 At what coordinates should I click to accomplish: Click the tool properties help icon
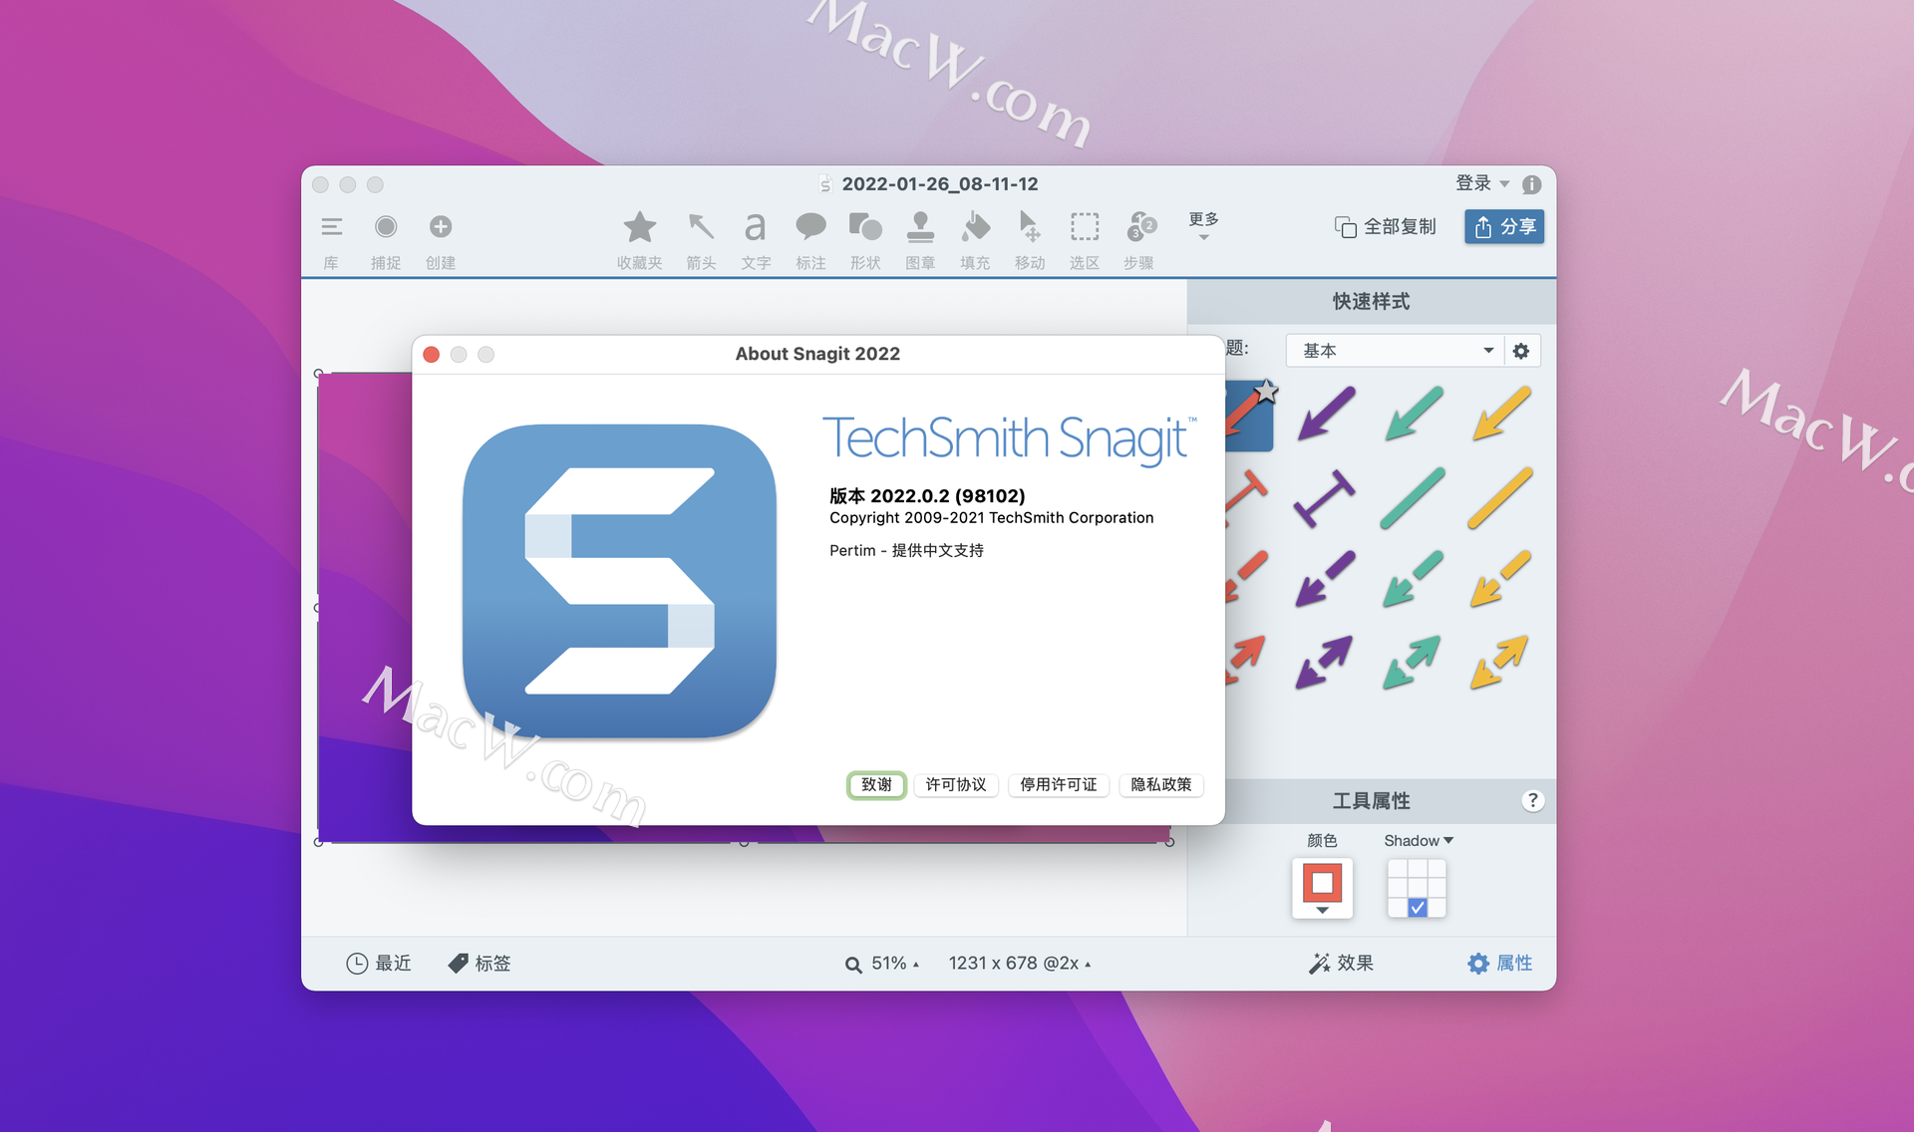tap(1533, 801)
